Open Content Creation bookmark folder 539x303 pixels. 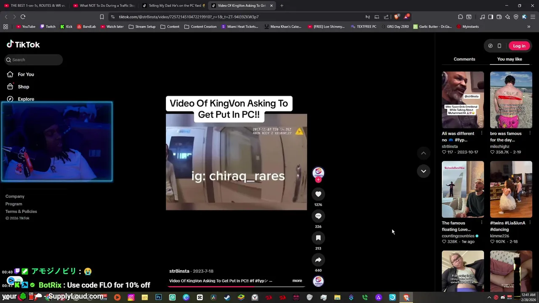click(x=200, y=27)
